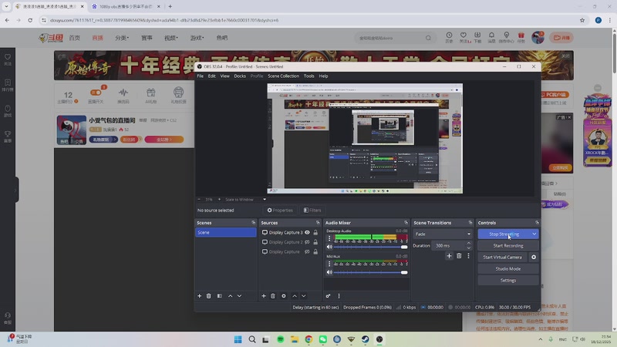Open Douyu notifications bell icon
Image resolution: width=617 pixels, height=347 pixels.
click(491, 37)
